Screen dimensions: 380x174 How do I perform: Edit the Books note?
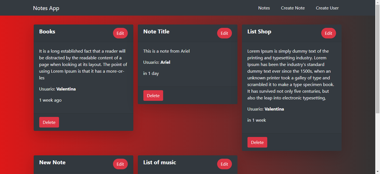coord(120,33)
